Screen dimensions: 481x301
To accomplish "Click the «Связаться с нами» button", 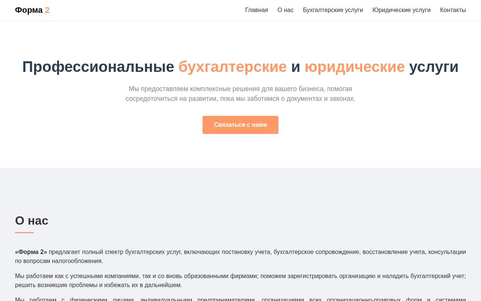I will (240, 125).
